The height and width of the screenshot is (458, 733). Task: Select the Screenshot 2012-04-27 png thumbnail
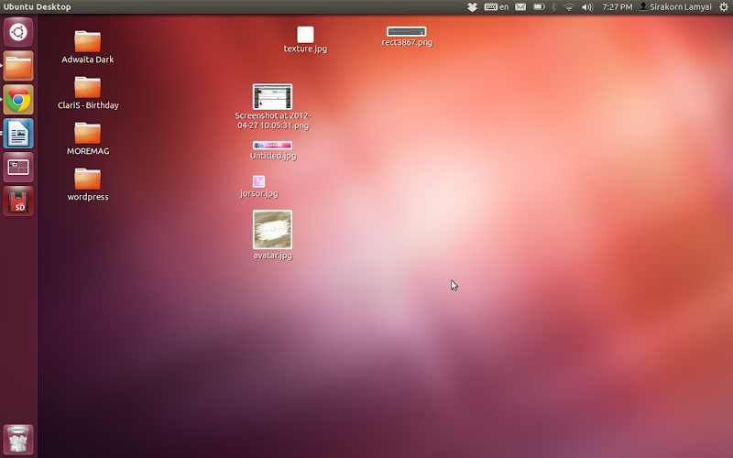pos(272,97)
